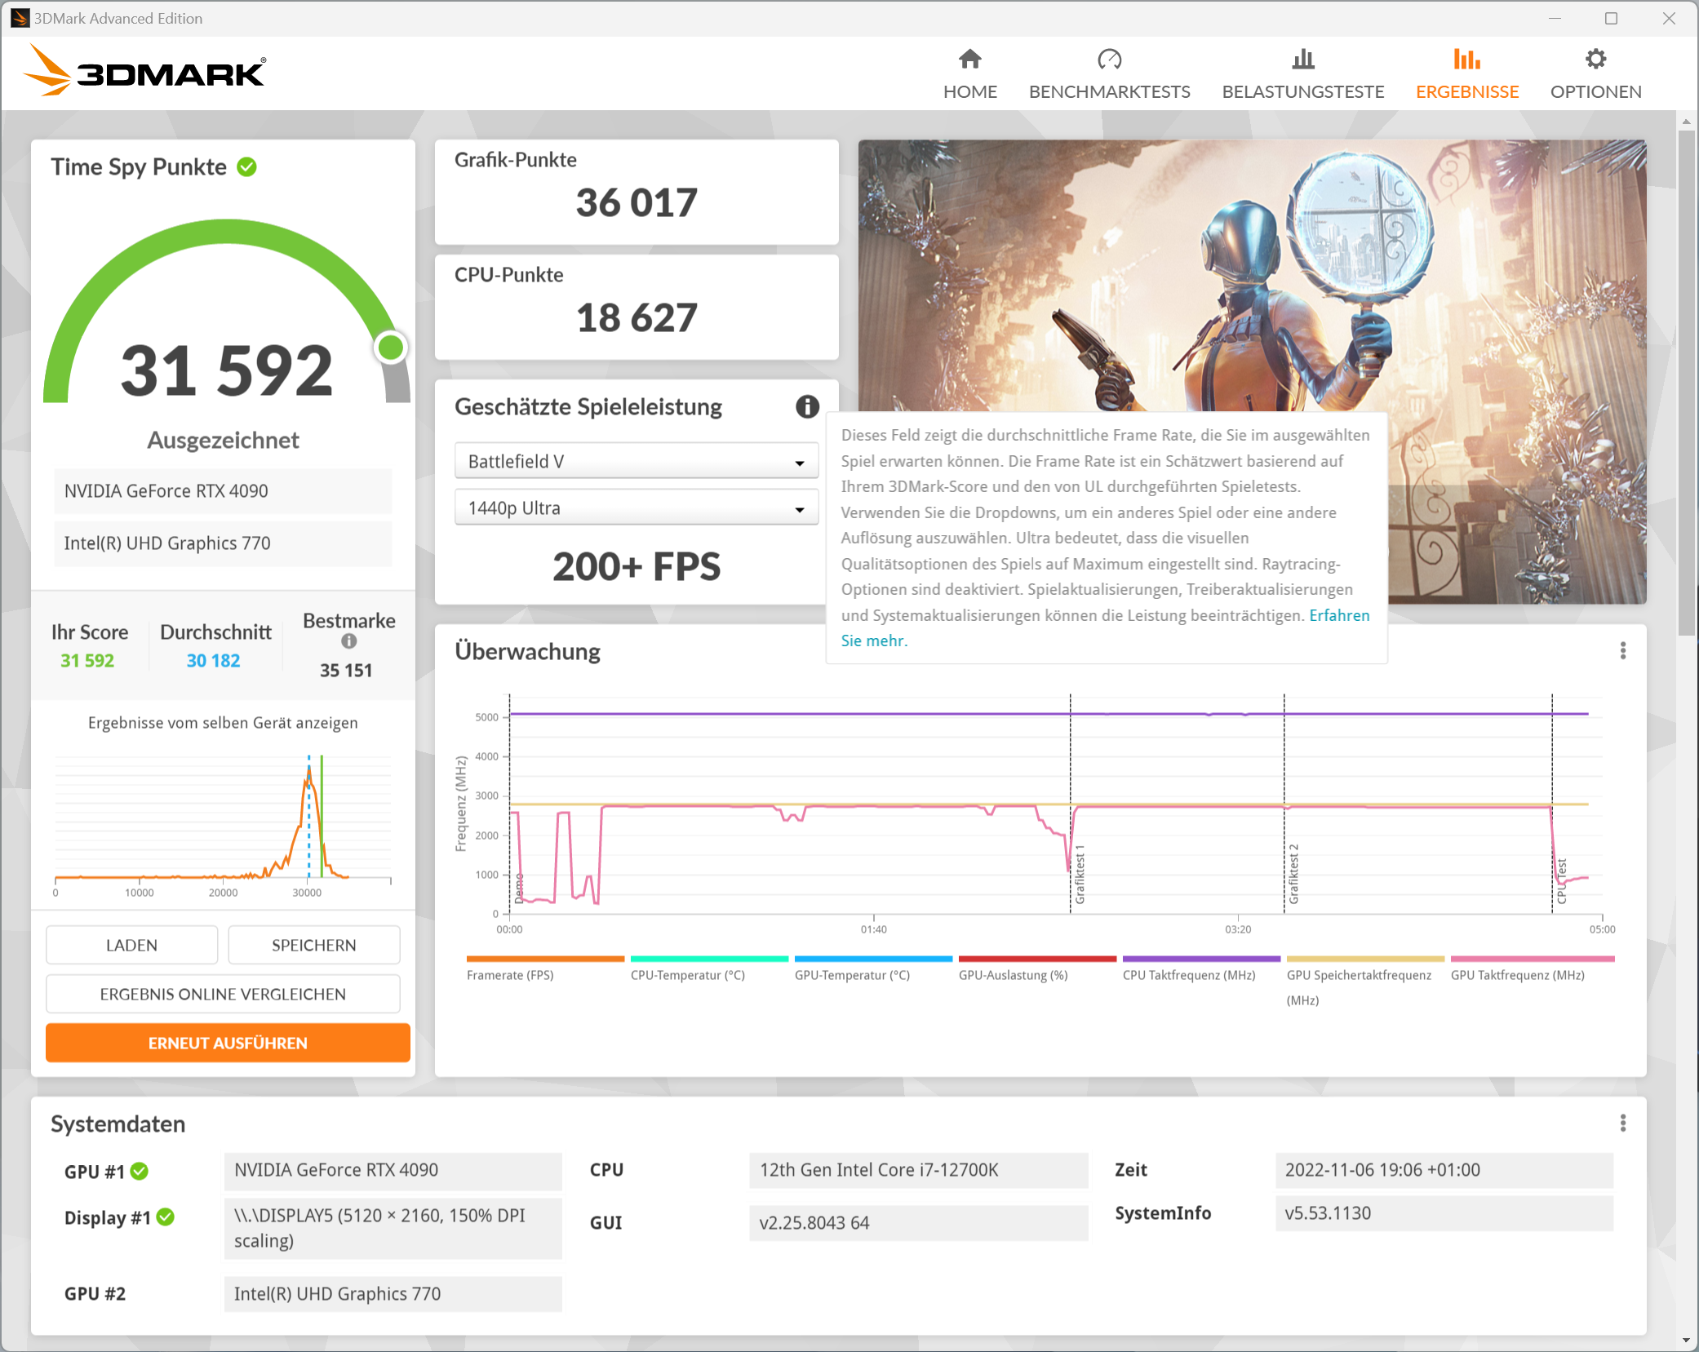Click the info icon under Bestmarke

tap(349, 641)
